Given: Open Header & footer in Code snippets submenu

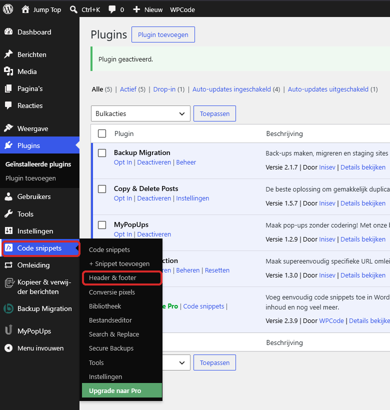Looking at the screenshot, I should click(x=112, y=277).
